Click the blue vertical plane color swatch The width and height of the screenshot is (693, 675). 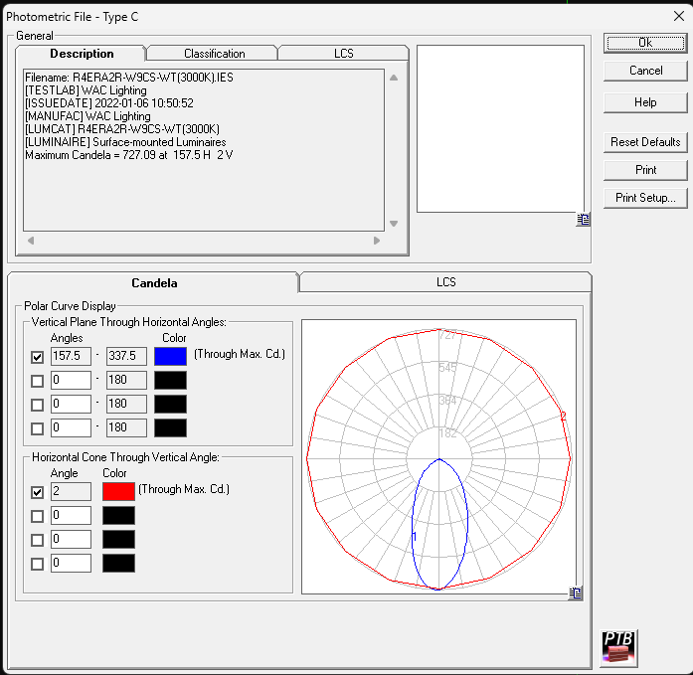tap(170, 356)
